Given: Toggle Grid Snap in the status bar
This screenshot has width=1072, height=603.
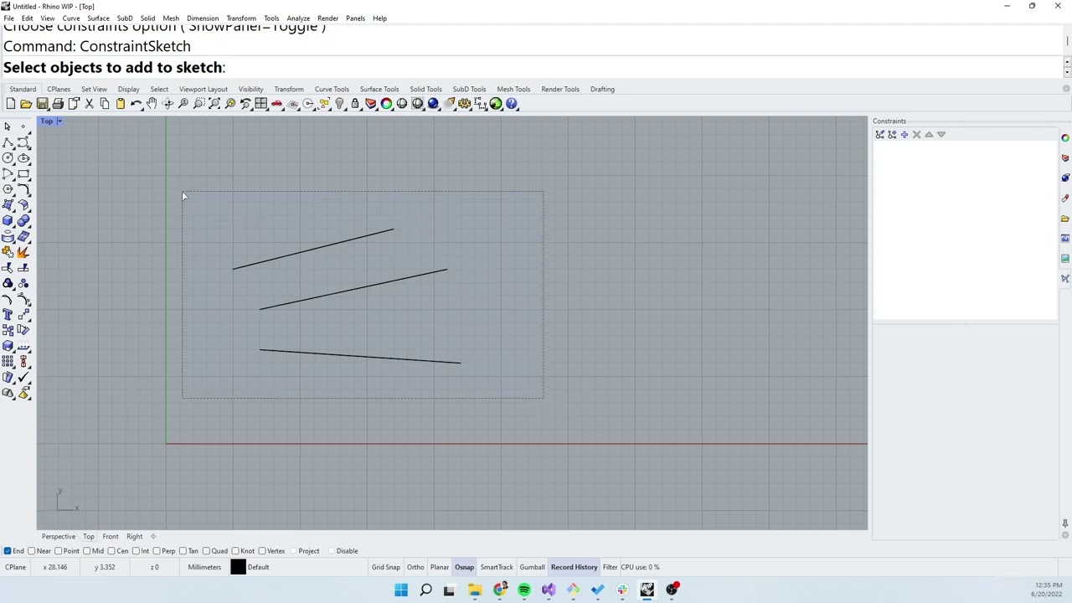Looking at the screenshot, I should (x=386, y=567).
